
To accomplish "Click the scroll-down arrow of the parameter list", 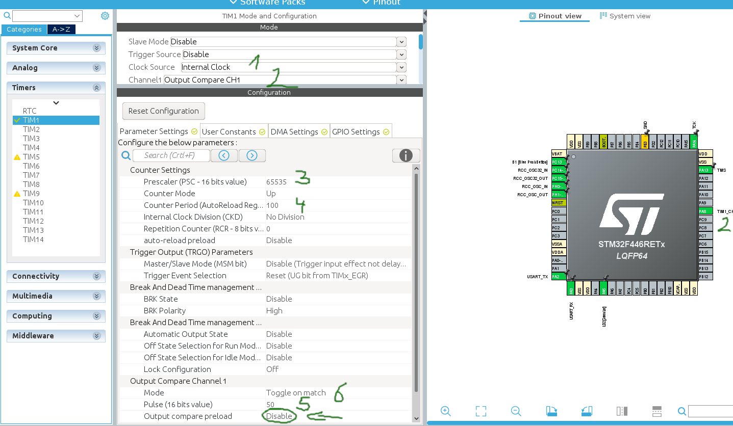I will [416, 418].
